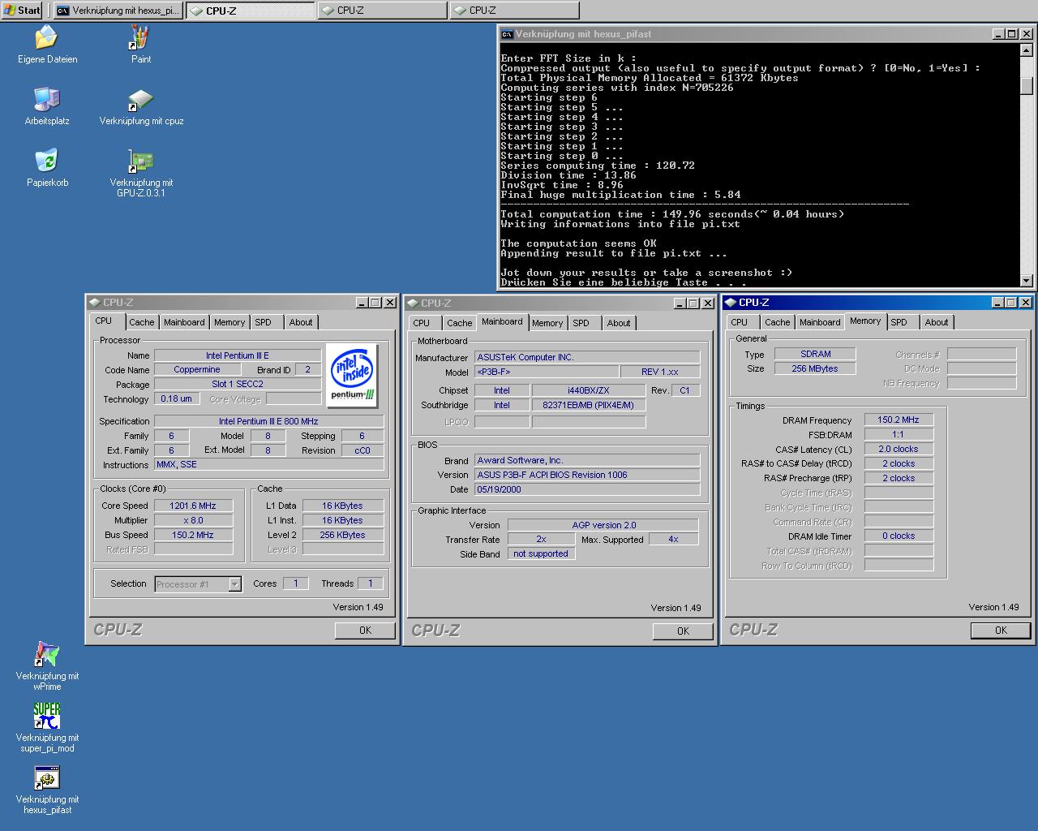The image size is (1038, 831).
Task: Launch the super_pi_mod desktop shortcut
Action: coord(47,716)
